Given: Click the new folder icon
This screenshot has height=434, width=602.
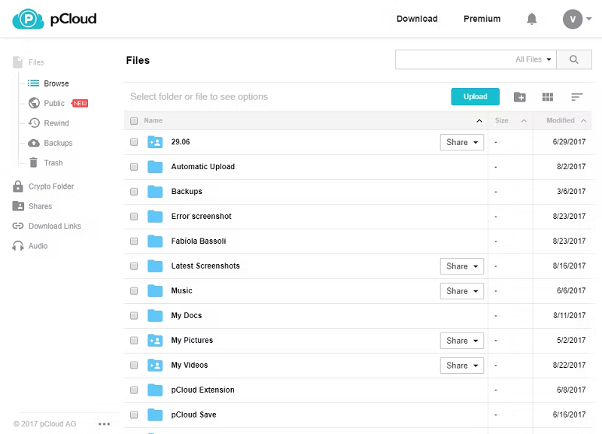Looking at the screenshot, I should (x=519, y=97).
